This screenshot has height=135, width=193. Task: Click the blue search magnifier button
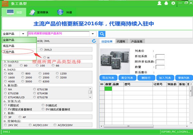[x=102, y=34]
